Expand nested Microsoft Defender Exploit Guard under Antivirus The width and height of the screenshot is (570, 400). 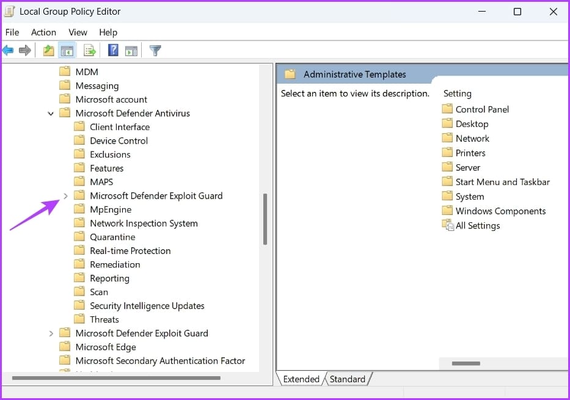[65, 196]
